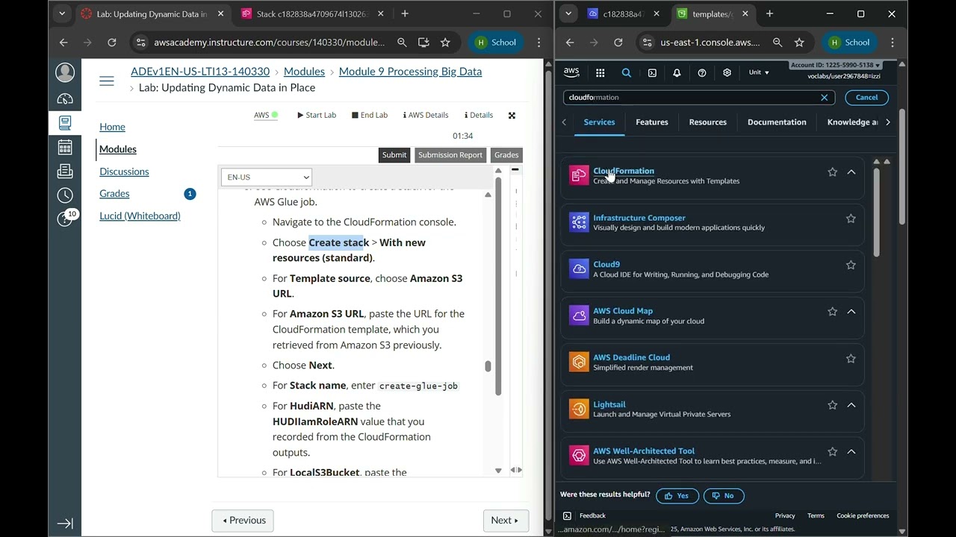Click the AWS logo home icon
Viewport: 956px width, 537px height.
pos(571,72)
